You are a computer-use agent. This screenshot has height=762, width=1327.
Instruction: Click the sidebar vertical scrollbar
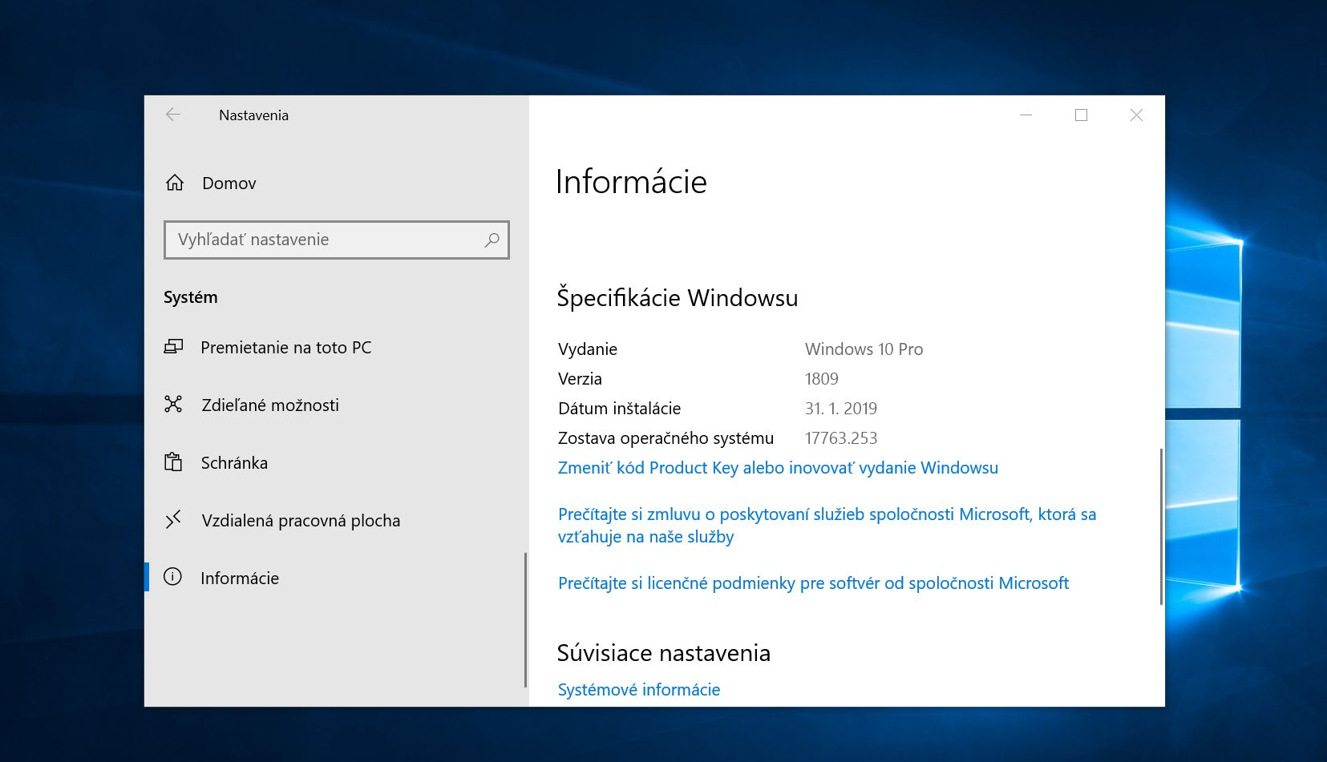(x=525, y=619)
